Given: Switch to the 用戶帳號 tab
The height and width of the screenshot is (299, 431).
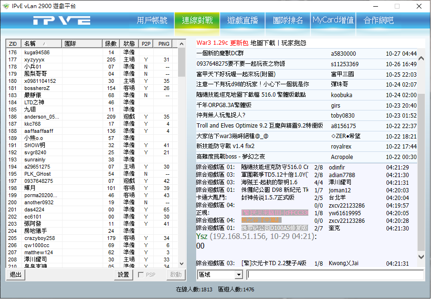Looking at the screenshot, I should coord(152,20).
